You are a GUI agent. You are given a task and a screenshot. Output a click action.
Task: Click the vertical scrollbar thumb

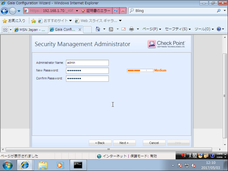[225, 96]
